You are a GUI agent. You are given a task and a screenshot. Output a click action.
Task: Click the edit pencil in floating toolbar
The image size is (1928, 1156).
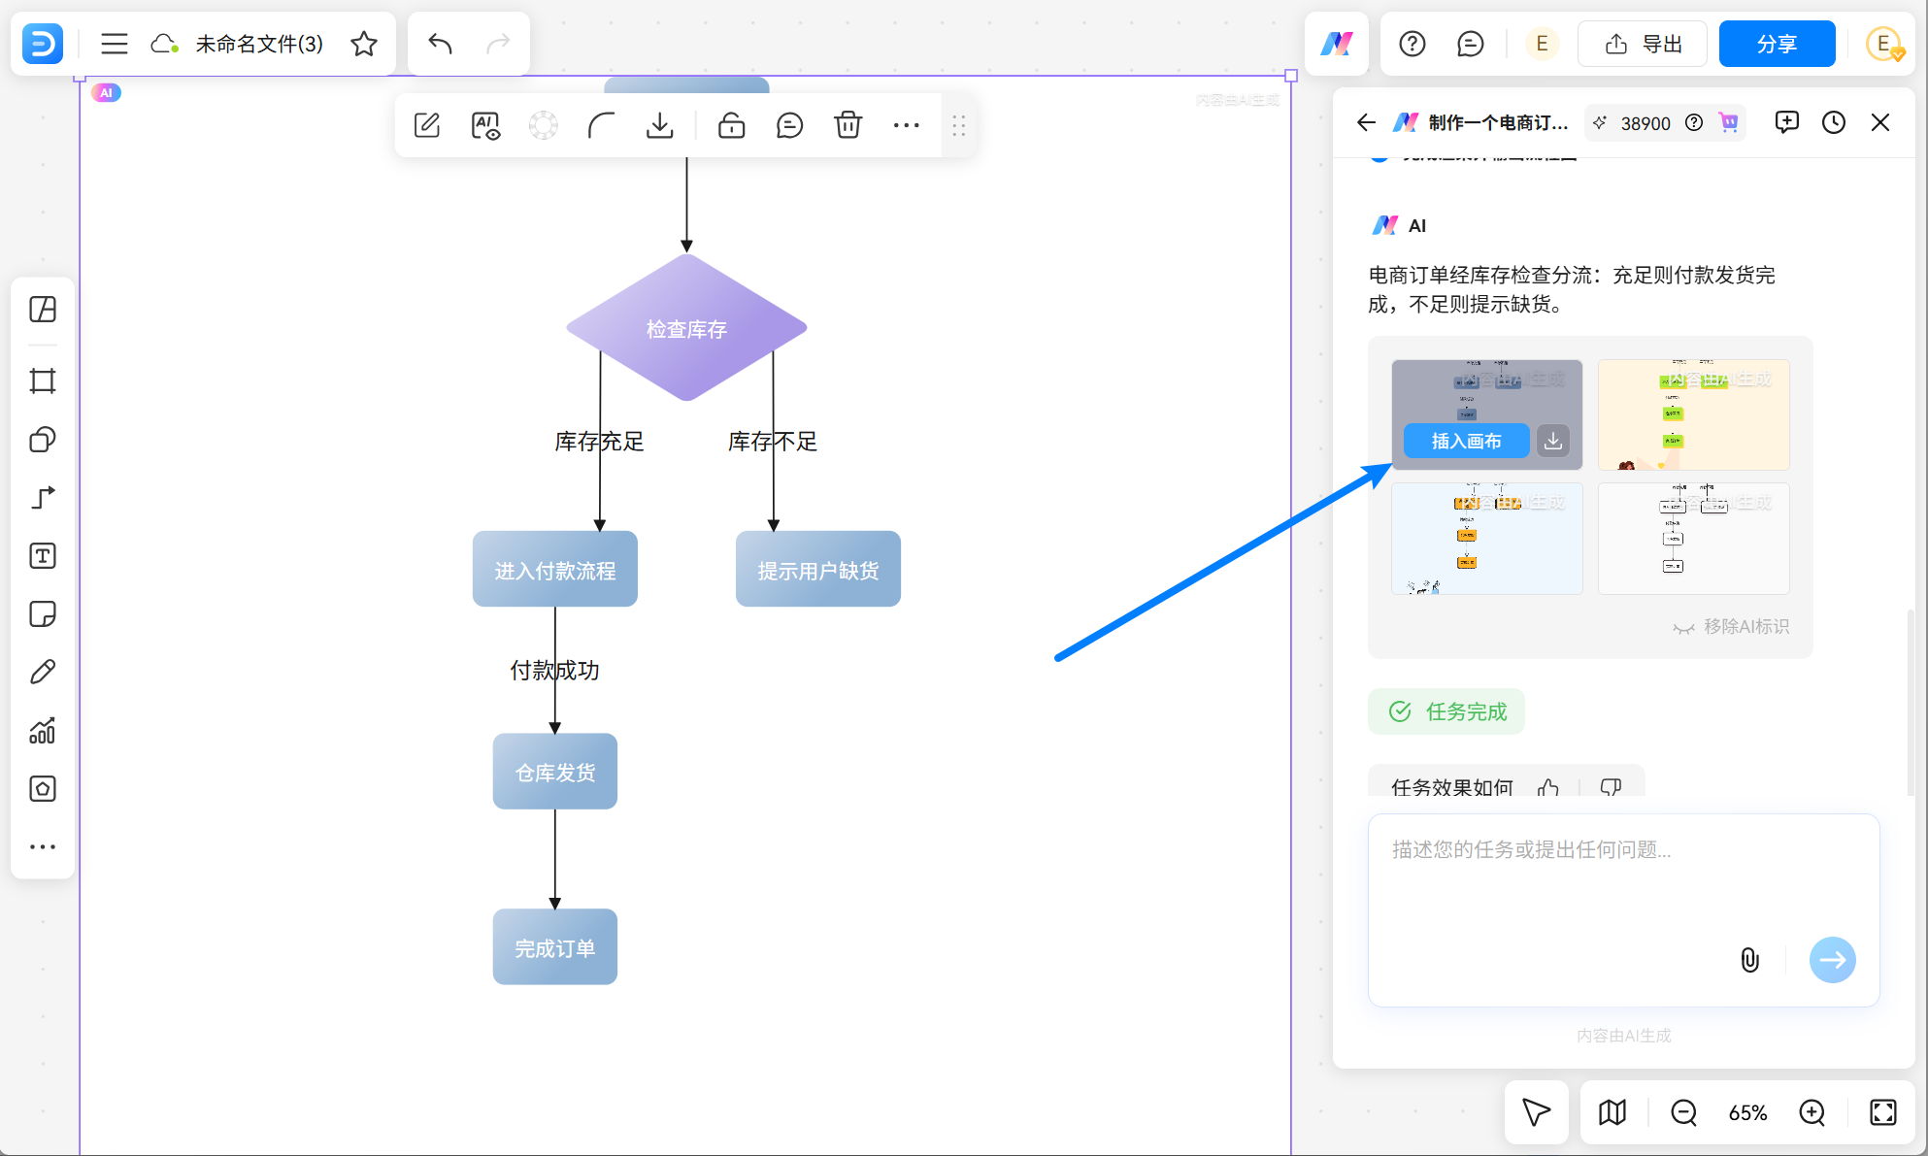[427, 125]
